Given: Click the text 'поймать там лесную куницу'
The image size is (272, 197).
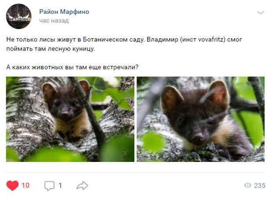Looking at the screenshot, I should click(50, 49).
